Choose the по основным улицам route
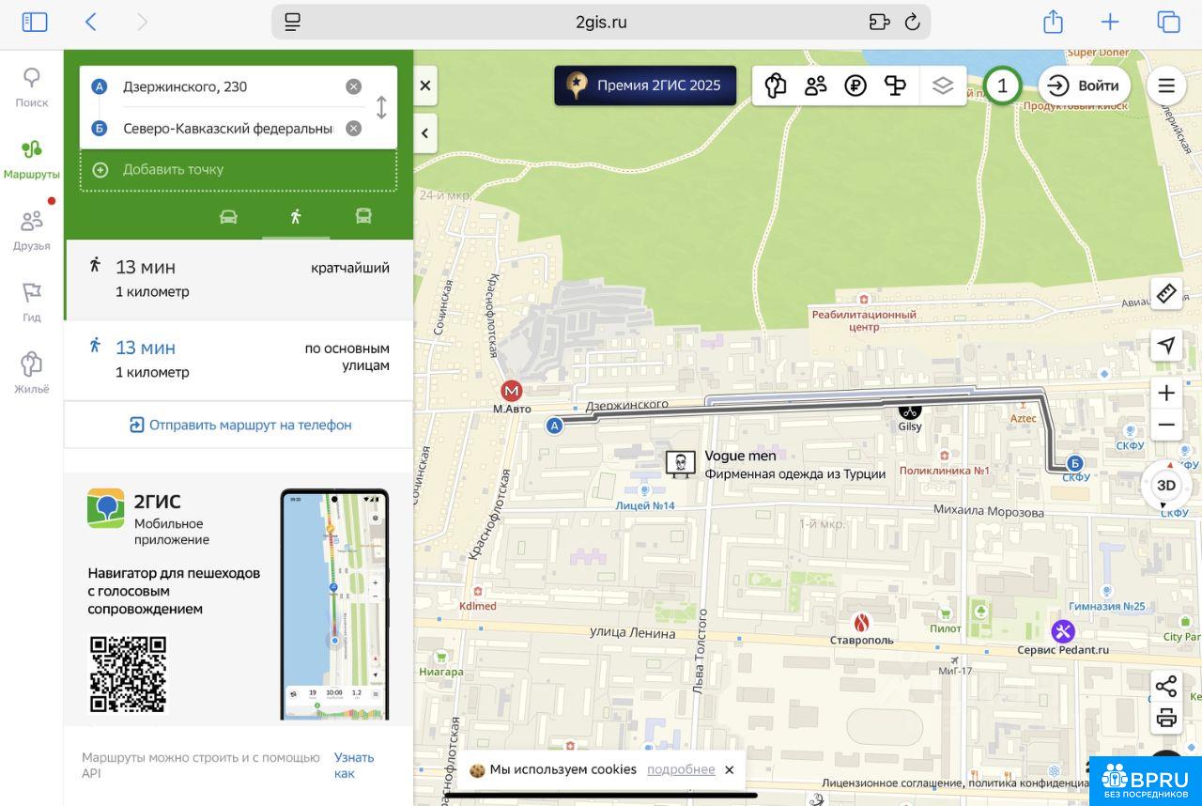Image resolution: width=1202 pixels, height=806 pixels. click(239, 361)
